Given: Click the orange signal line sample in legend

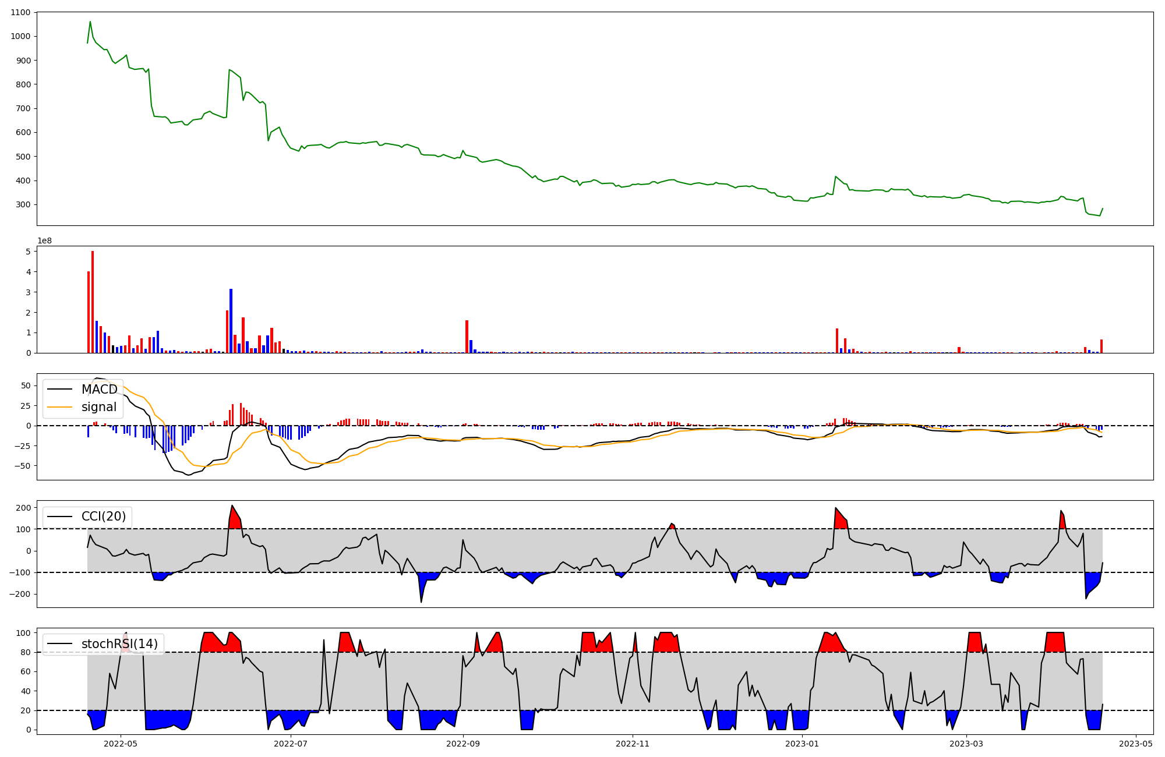Looking at the screenshot, I should pos(60,408).
